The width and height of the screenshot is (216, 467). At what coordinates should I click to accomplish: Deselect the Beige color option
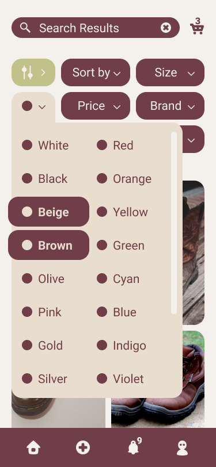(48, 212)
